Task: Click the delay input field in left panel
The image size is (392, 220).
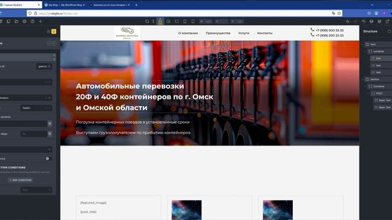Action: pyautogui.click(x=34, y=134)
